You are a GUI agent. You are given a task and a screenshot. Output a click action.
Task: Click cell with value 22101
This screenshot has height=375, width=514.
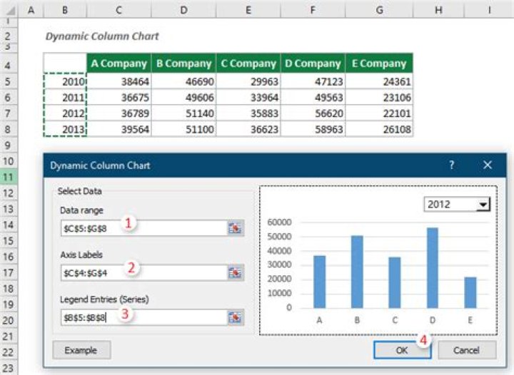click(379, 113)
